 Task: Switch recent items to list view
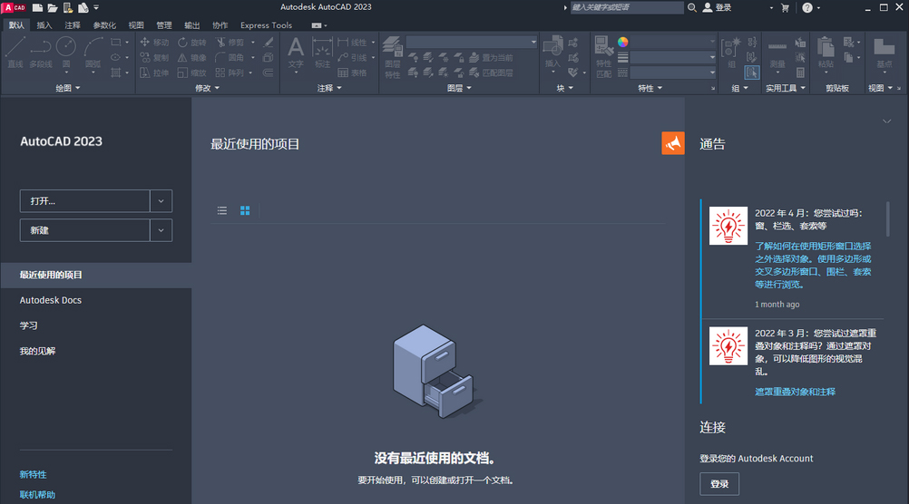coord(222,210)
